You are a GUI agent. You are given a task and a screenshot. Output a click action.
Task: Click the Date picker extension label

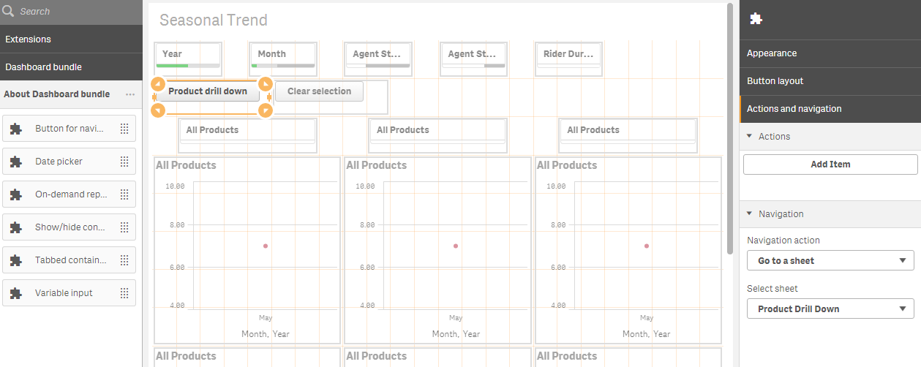(59, 162)
